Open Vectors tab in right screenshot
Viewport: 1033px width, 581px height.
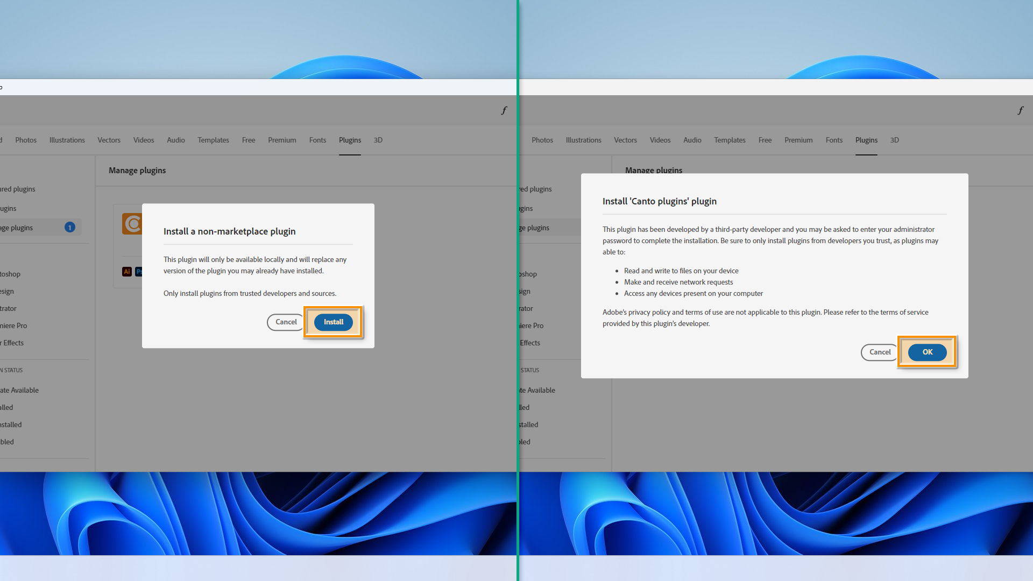625,140
